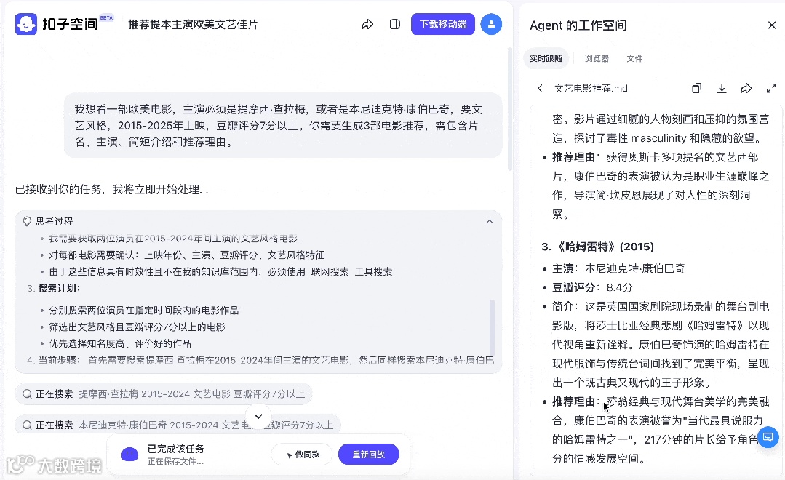This screenshot has height=480, width=785.
Task: Copy the 文艺电影推荐.md file content
Action: click(696, 88)
